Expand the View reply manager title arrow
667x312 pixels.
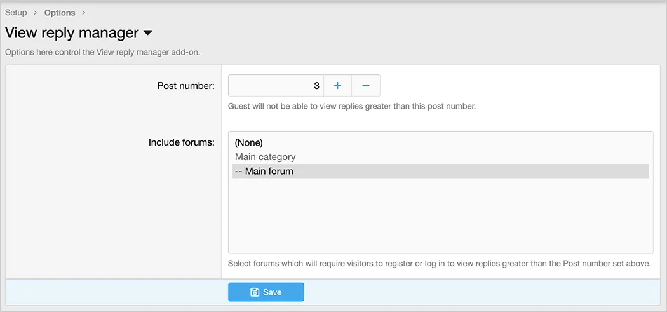click(147, 33)
